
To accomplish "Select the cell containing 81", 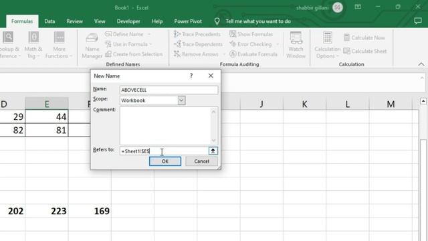I will tap(47, 130).
